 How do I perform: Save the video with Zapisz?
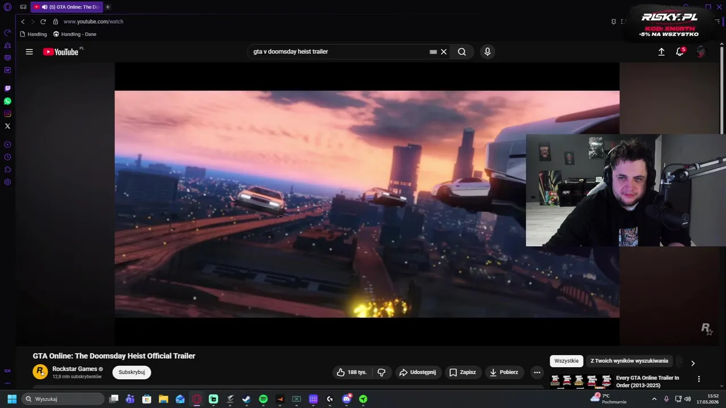point(463,372)
